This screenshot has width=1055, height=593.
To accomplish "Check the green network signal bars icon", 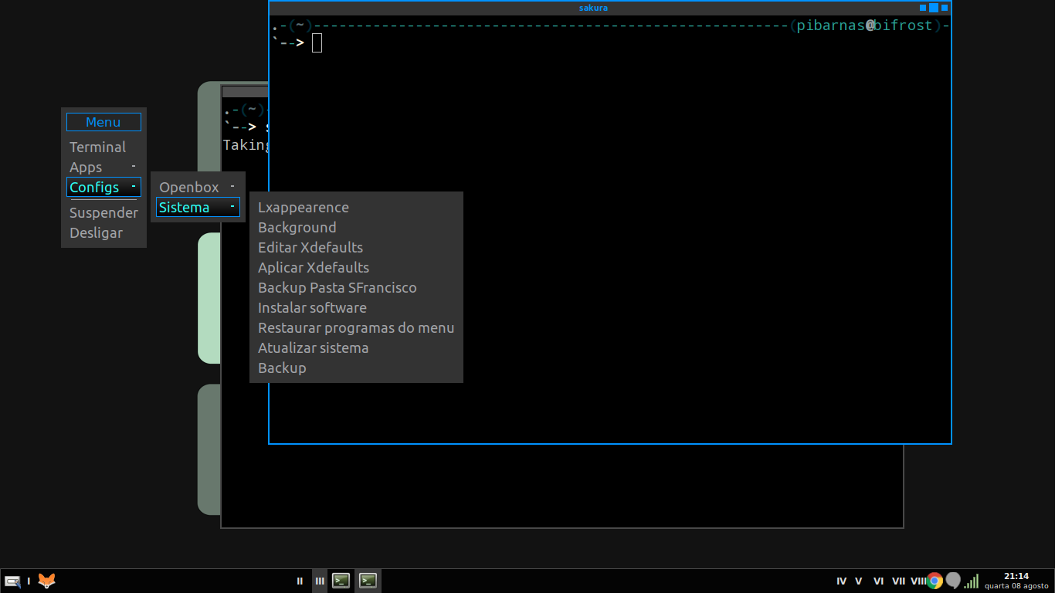I will [972, 581].
